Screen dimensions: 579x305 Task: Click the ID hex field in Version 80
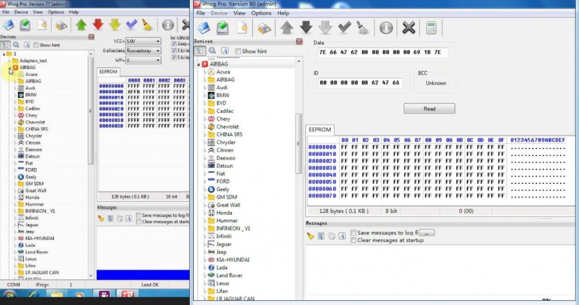tap(361, 83)
